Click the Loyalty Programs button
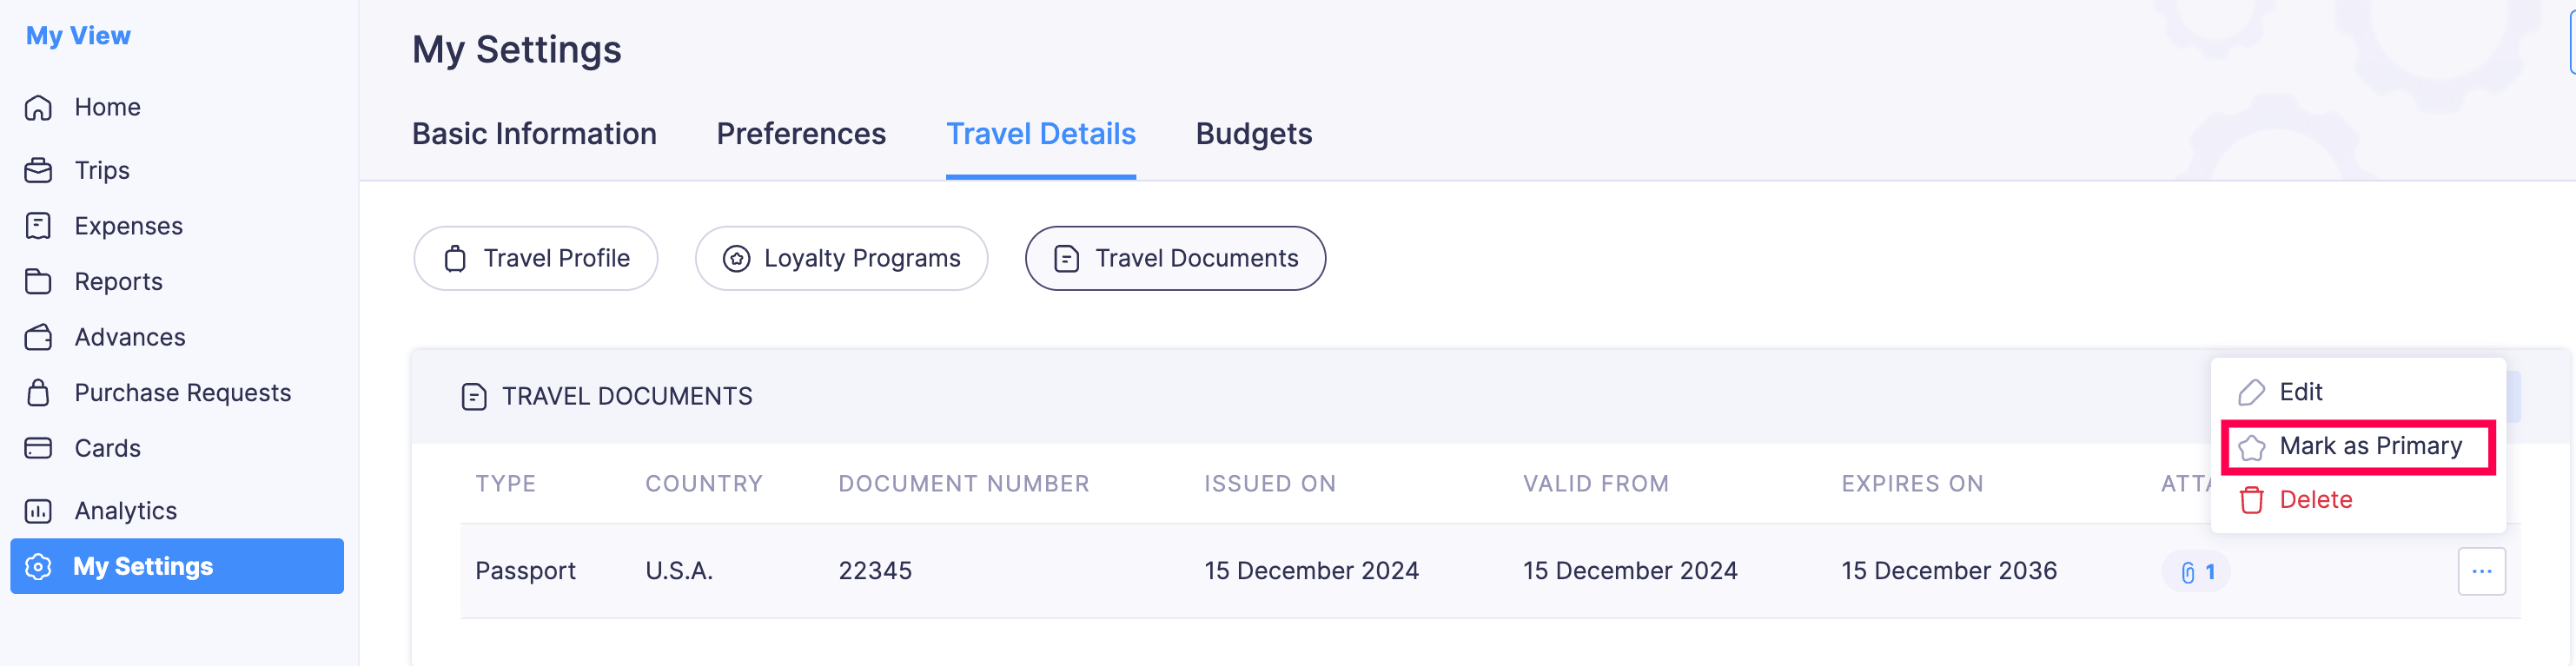This screenshot has width=2576, height=666. [x=841, y=258]
